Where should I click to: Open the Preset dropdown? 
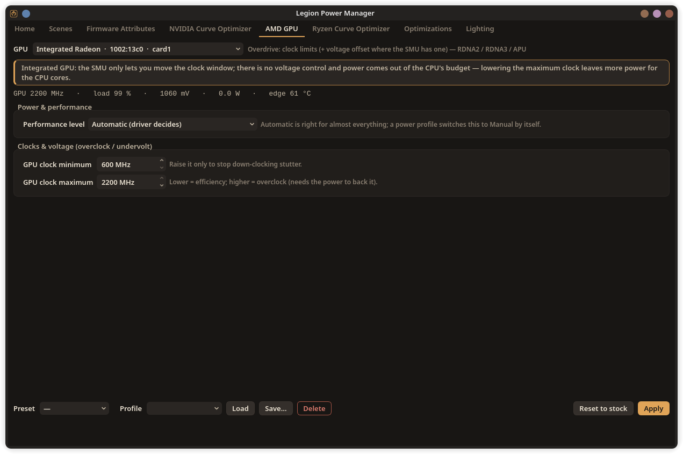tap(74, 408)
